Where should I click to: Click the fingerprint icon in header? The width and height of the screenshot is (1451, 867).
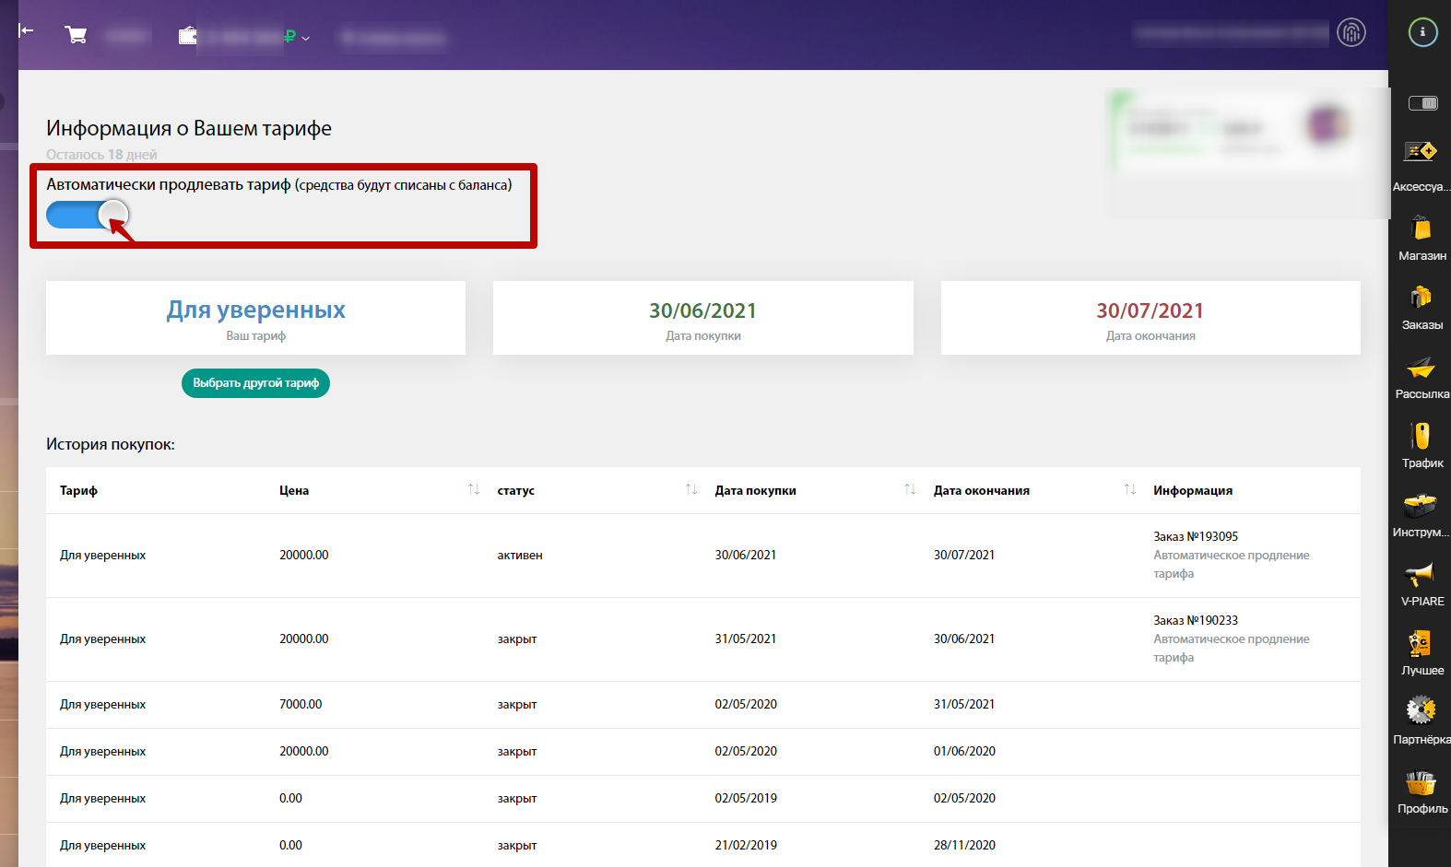[x=1351, y=32]
